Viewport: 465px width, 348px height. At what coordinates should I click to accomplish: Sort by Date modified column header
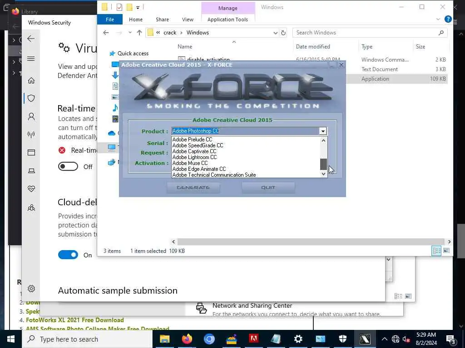click(x=313, y=47)
